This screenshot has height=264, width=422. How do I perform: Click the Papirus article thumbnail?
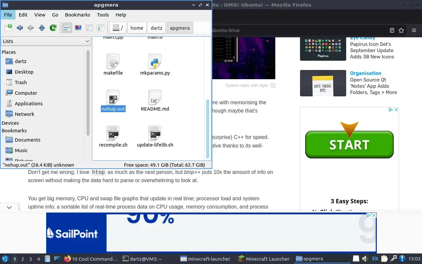323,49
